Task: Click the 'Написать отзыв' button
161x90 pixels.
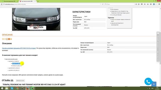Action: [20, 80]
